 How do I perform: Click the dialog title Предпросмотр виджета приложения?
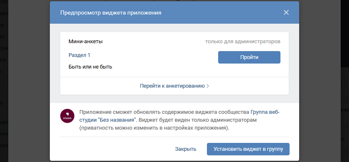(111, 13)
